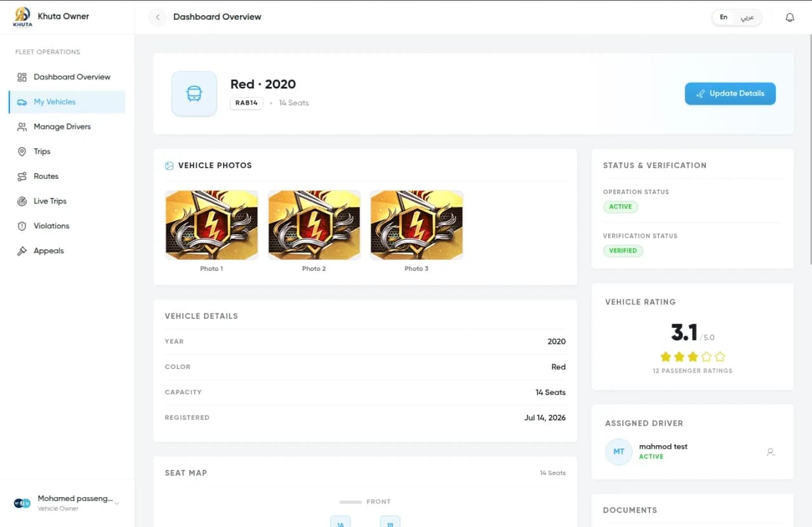Go to Manage Drivers
The width and height of the screenshot is (812, 527).
coord(67,126)
